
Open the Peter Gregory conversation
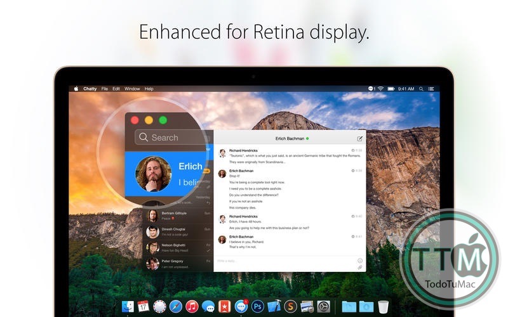point(178,264)
